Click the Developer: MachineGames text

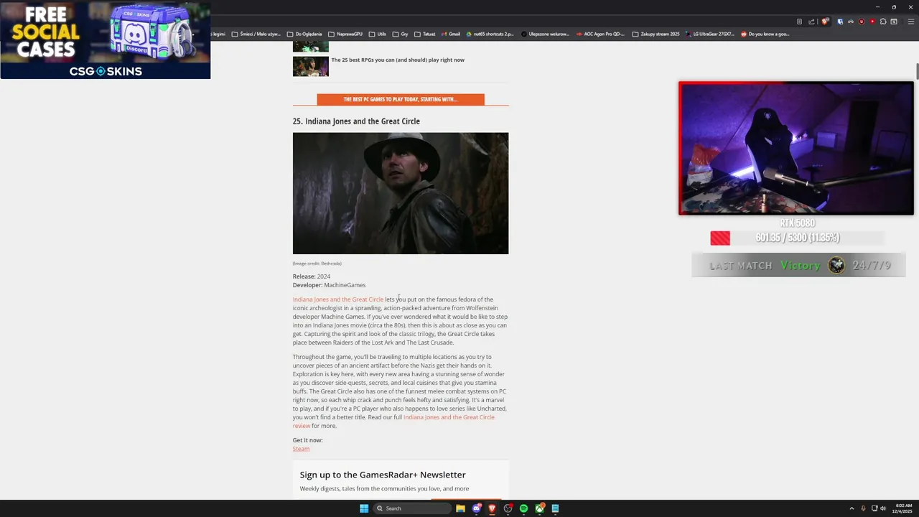(329, 285)
